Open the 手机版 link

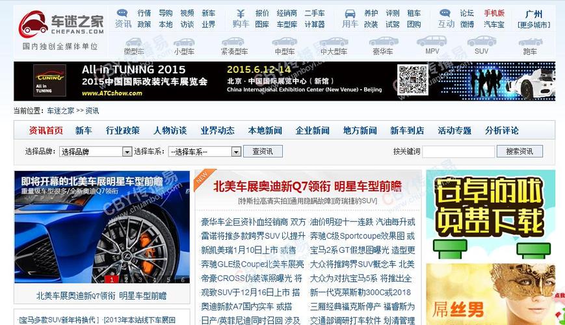coord(494,14)
